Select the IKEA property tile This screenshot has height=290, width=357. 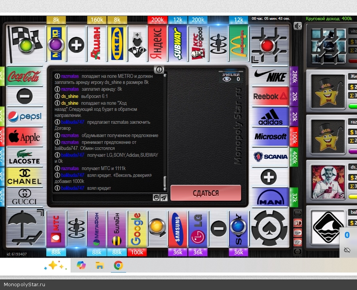(117, 44)
